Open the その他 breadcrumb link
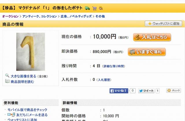 [100, 16]
